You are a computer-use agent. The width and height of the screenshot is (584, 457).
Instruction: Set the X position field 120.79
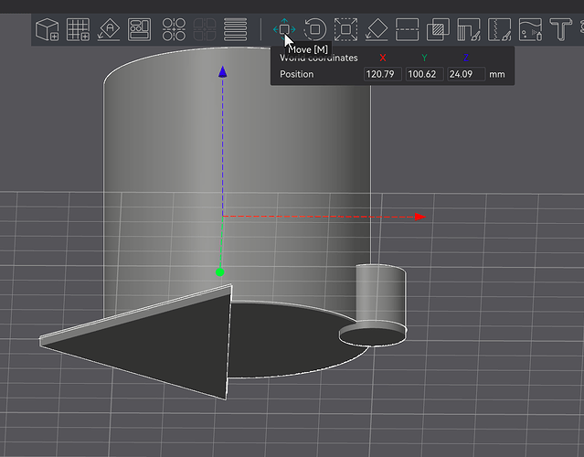click(x=383, y=74)
